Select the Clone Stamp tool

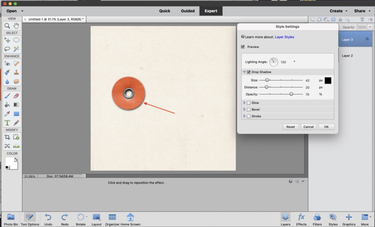pyautogui.click(x=16, y=72)
